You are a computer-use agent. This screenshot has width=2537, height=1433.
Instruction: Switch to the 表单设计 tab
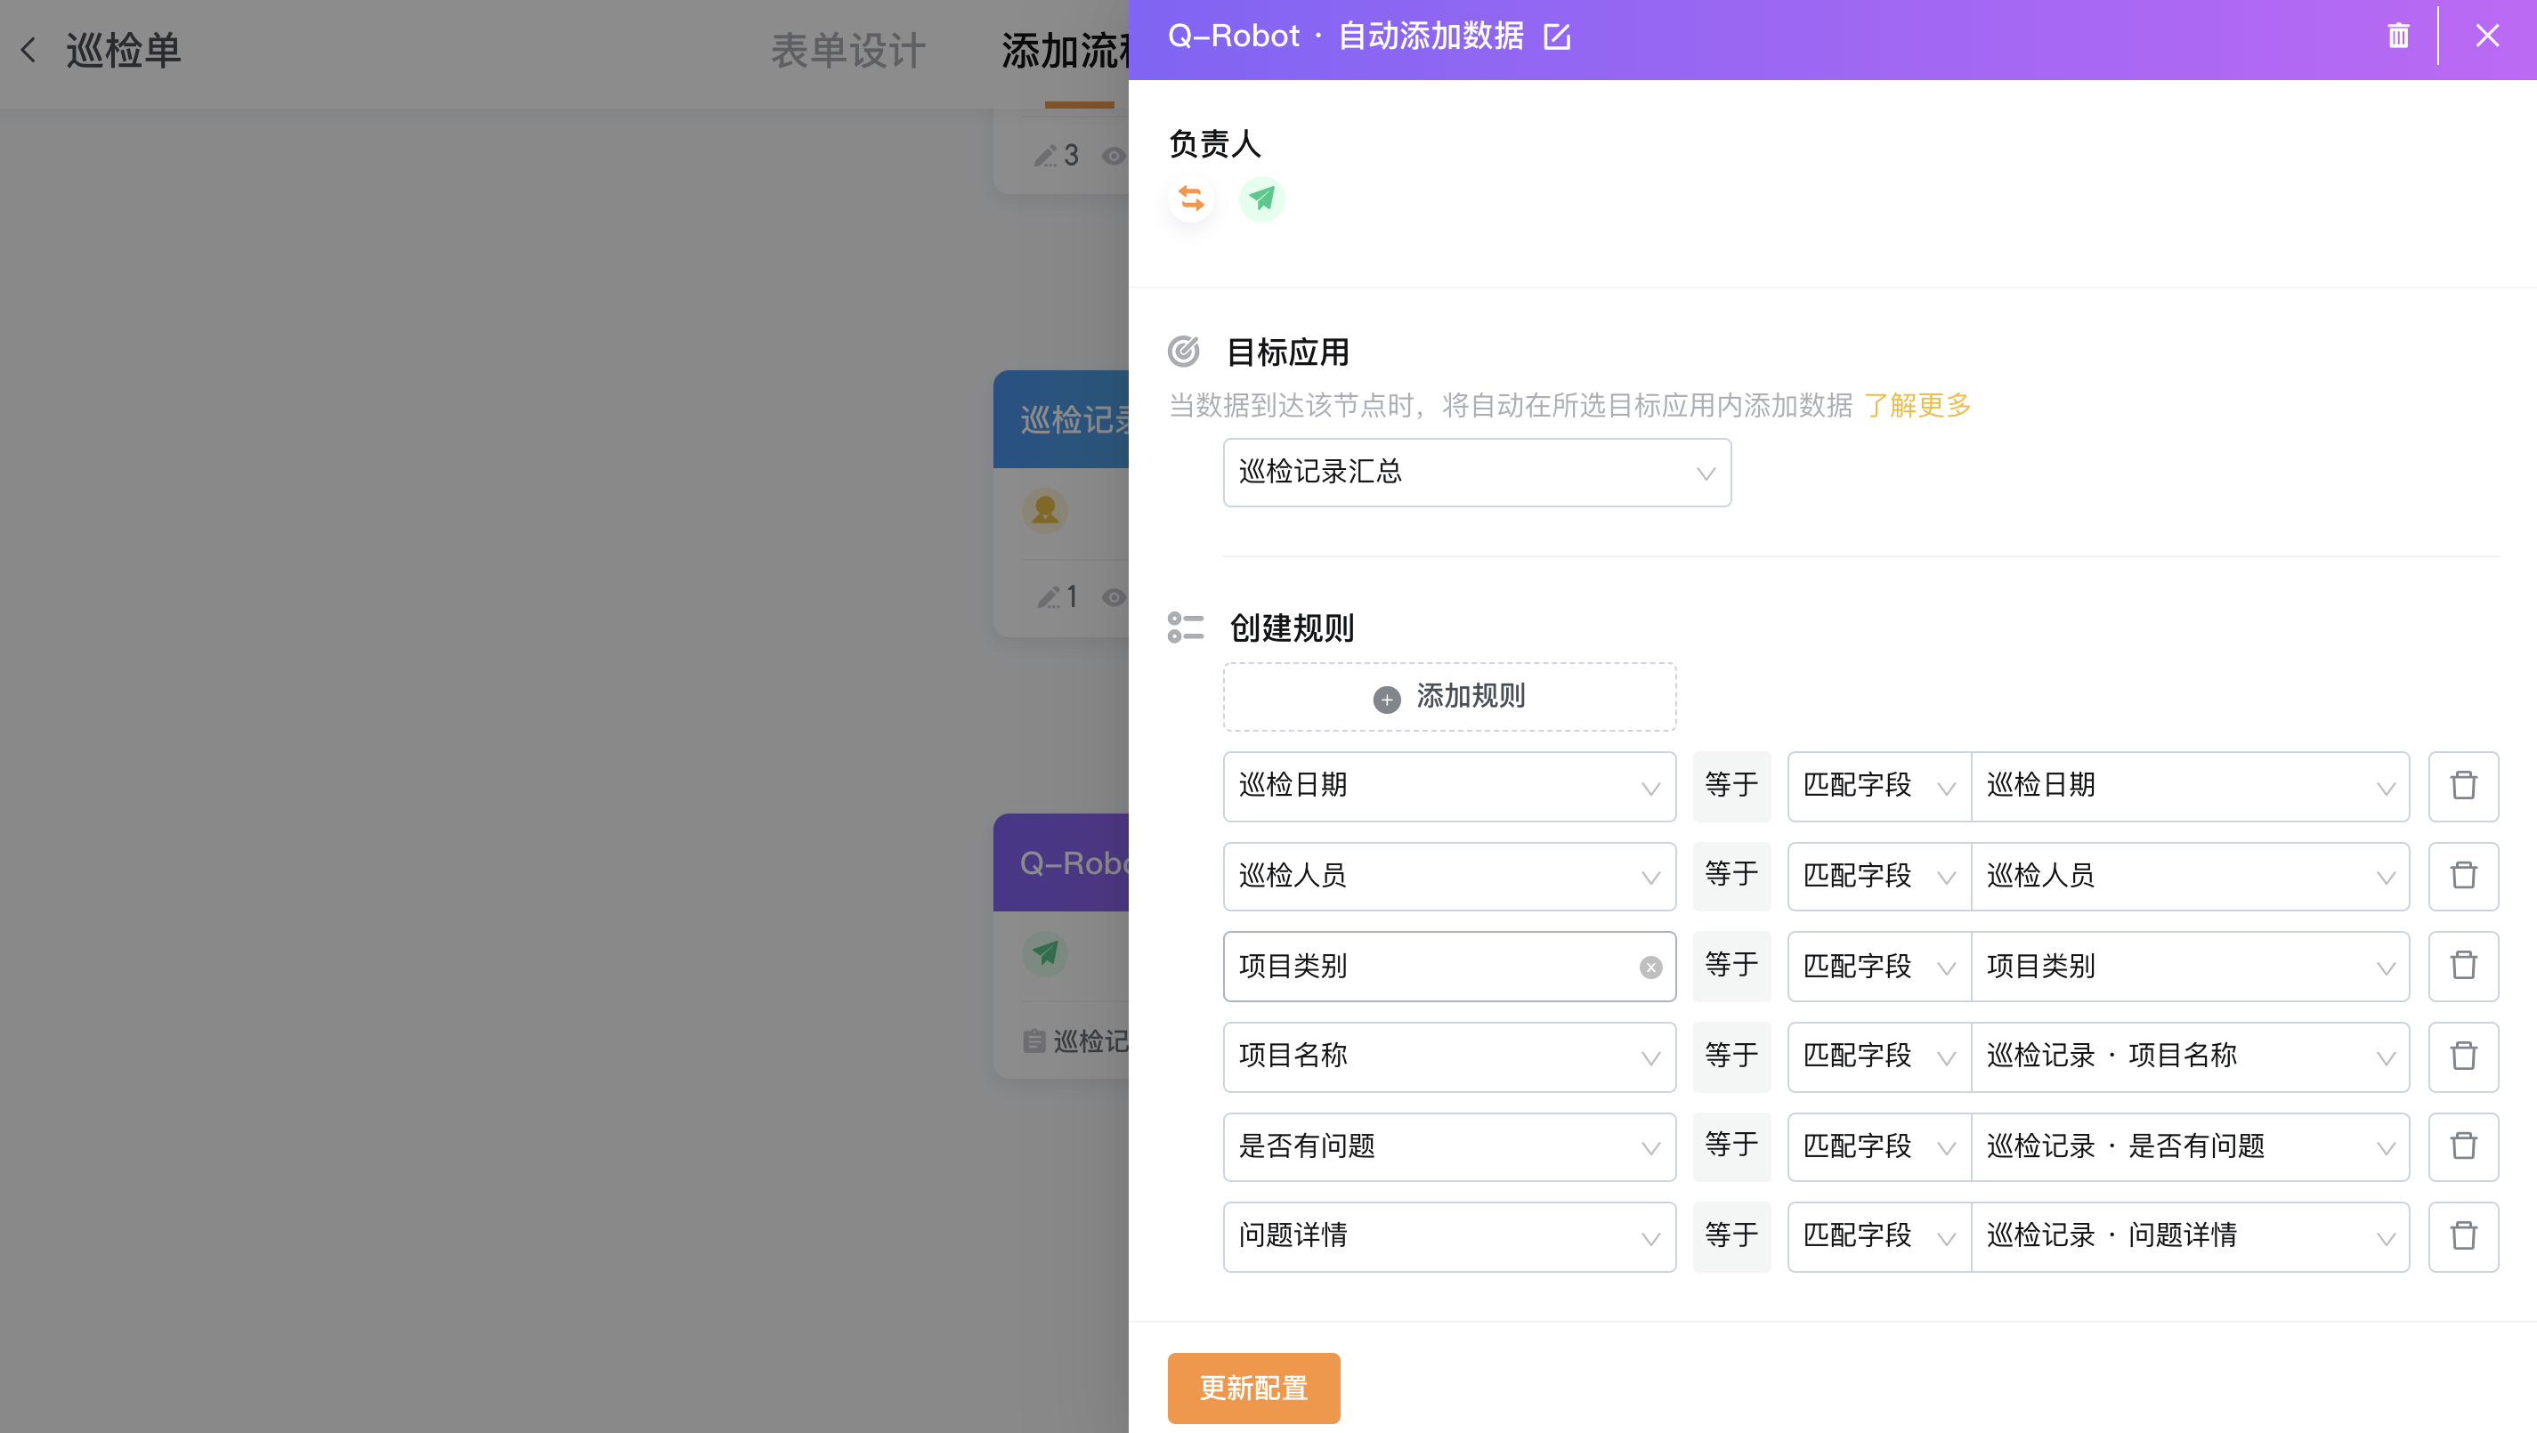point(848,50)
